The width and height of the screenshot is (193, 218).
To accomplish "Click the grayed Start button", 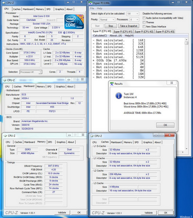I will [97, 26].
